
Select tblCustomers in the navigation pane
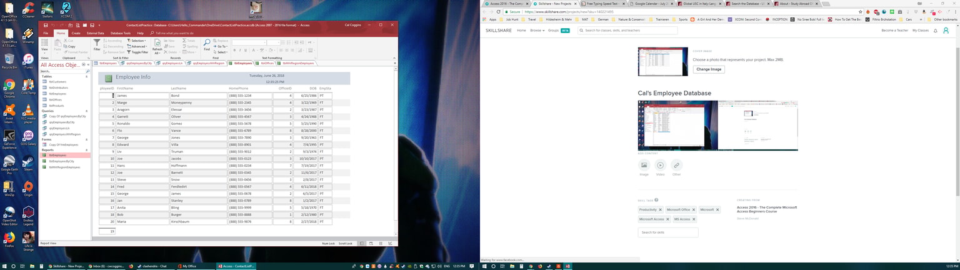pyautogui.click(x=57, y=82)
